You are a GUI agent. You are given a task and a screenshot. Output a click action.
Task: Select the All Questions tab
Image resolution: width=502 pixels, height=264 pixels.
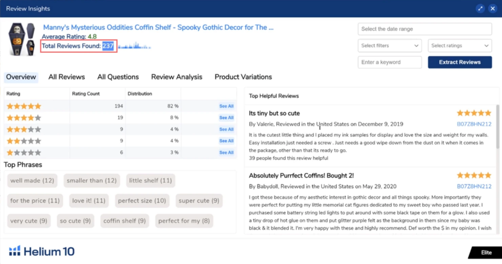(118, 77)
